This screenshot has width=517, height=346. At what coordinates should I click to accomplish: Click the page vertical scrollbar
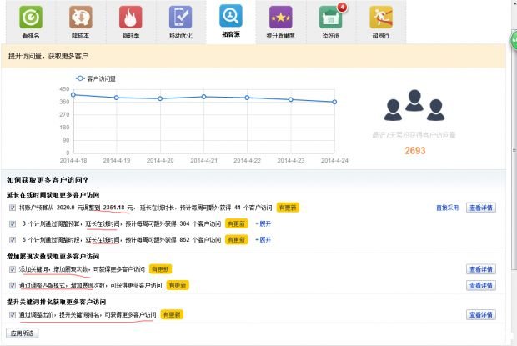coord(514,150)
